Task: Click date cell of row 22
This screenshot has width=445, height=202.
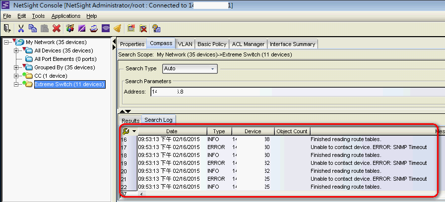Action: [169, 187]
